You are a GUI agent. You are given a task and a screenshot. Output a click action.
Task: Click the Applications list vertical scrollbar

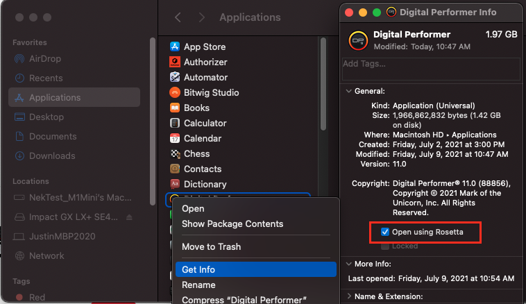click(x=323, y=83)
